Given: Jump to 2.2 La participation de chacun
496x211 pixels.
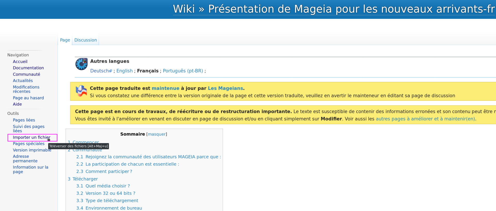Looking at the screenshot, I should [x=128, y=164].
